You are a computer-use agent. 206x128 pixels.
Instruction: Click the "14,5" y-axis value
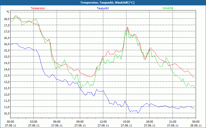(7, 63)
